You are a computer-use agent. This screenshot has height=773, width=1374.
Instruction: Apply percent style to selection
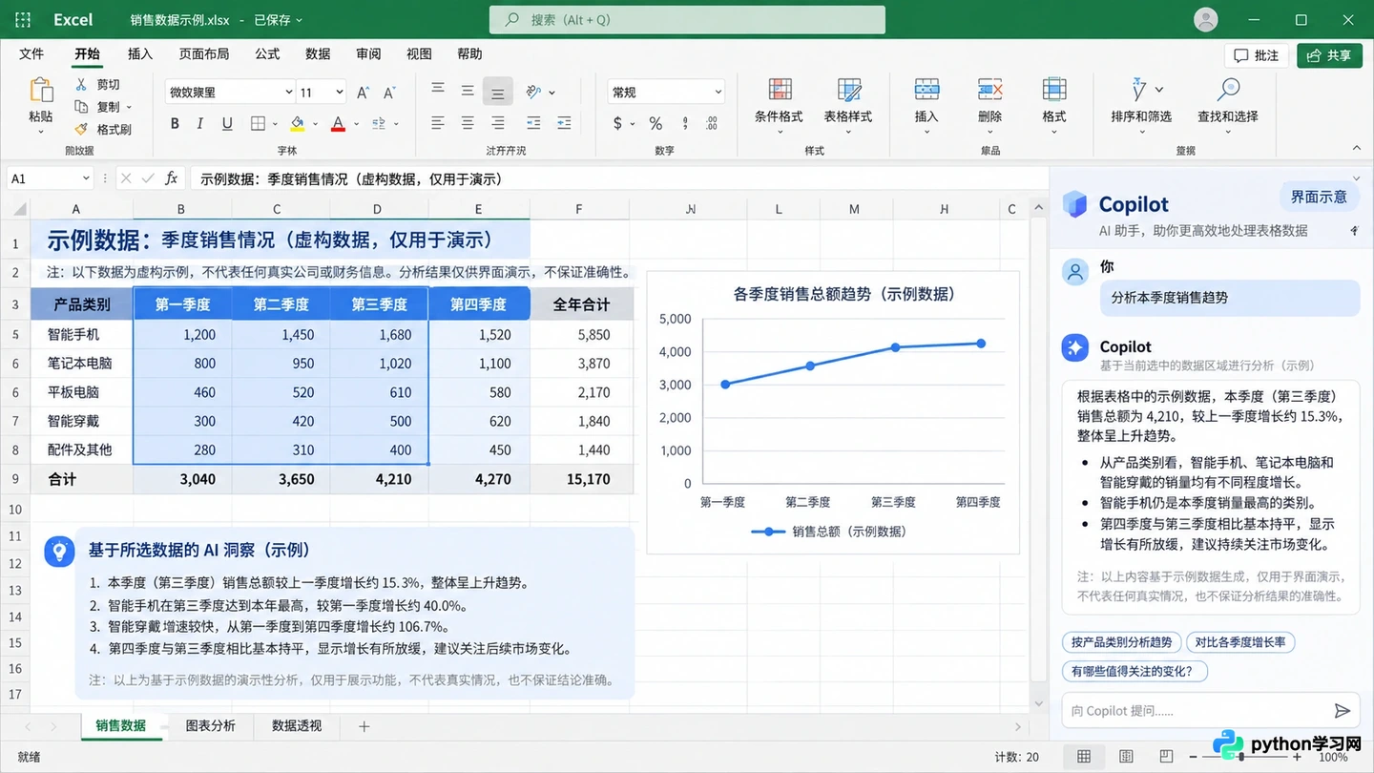(656, 123)
